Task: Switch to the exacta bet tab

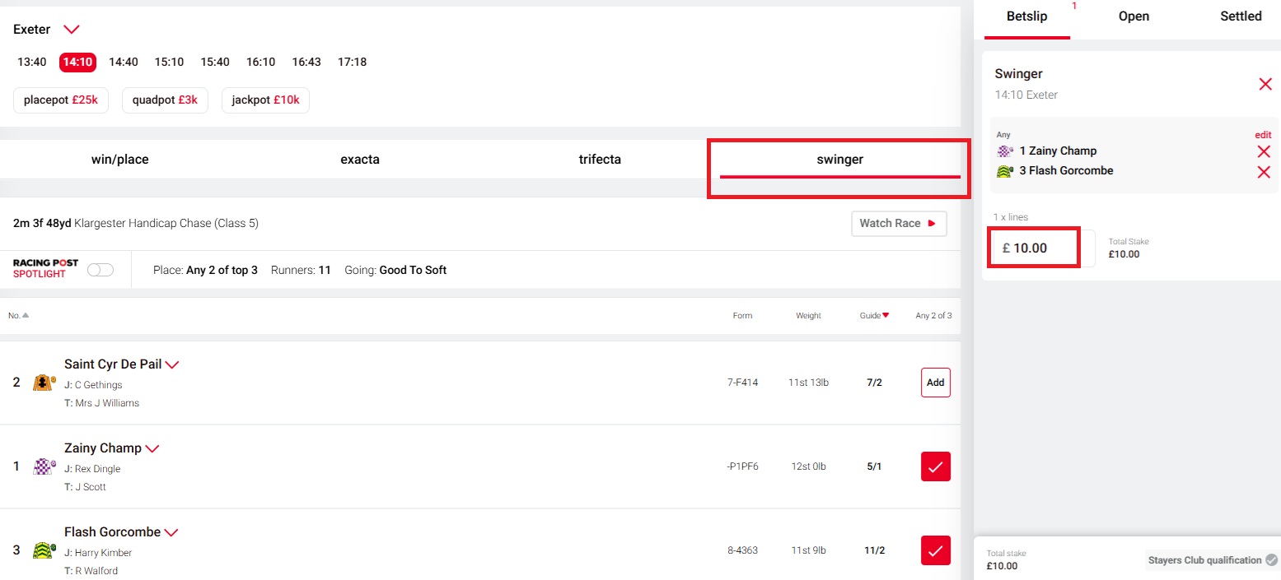Action: click(x=360, y=160)
